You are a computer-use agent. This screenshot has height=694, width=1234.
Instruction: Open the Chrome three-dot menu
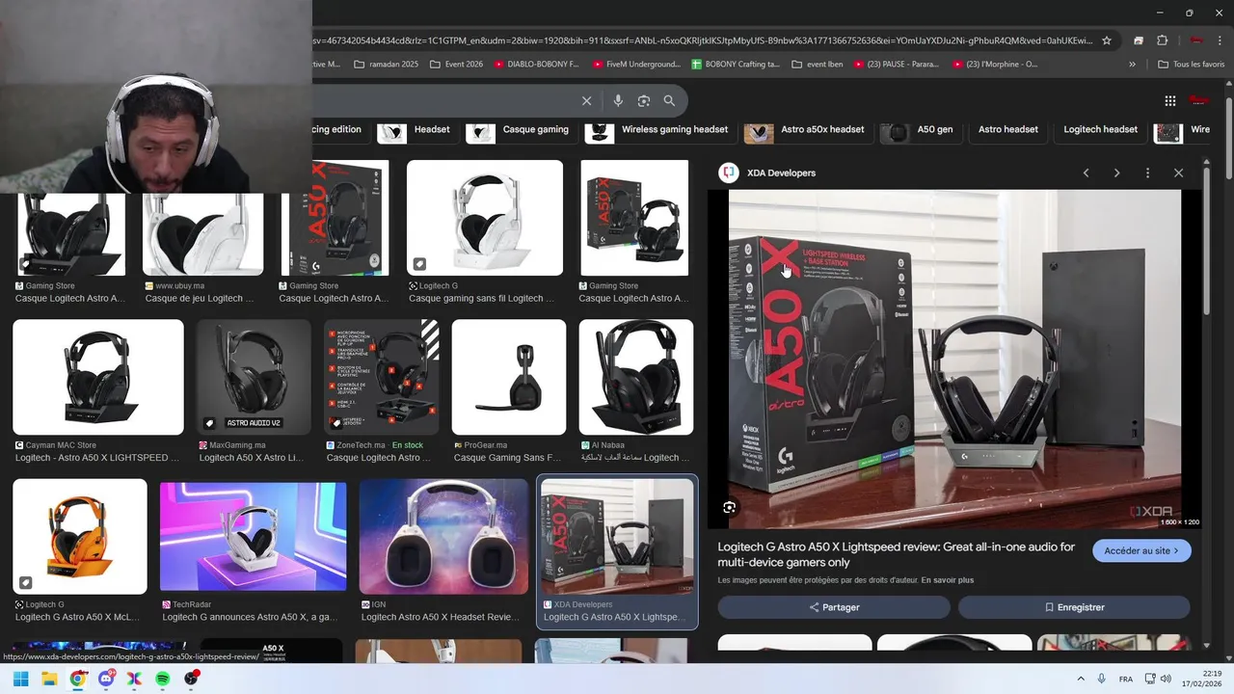coord(1221,40)
